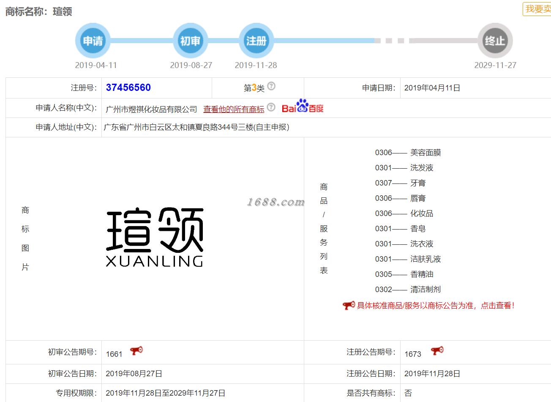
Task: Click the 商标名称：瑄领 heading
Action: [38, 11]
